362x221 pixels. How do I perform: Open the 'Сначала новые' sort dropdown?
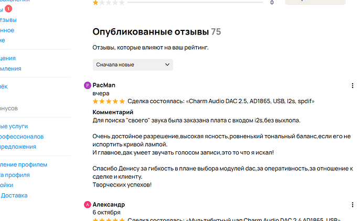coord(133,65)
